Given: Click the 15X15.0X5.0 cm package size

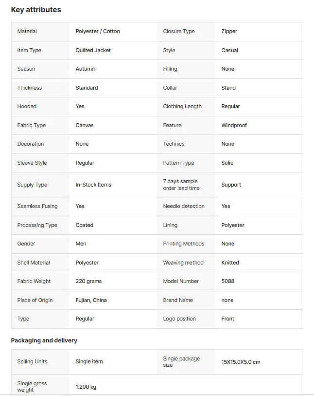Looking at the screenshot, I should point(241,362).
